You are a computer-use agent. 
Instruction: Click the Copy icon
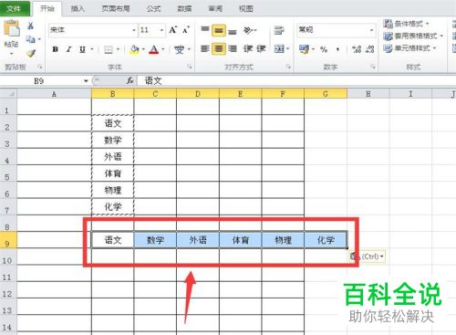pos(30,39)
